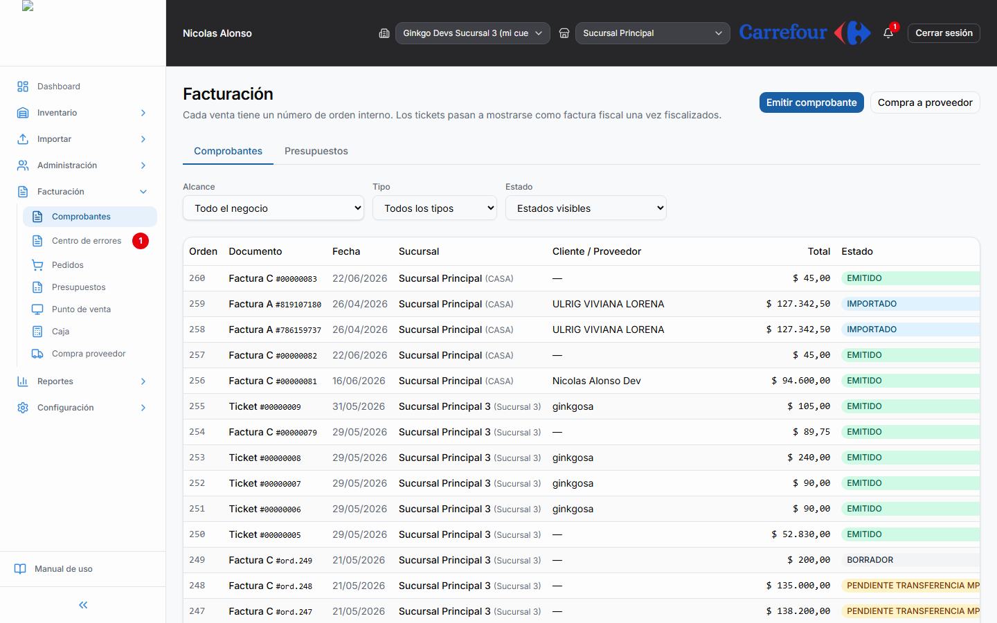997x623 pixels.
Task: Open the Alcance 'Todo el negocio' dropdown
Action: tap(273, 208)
